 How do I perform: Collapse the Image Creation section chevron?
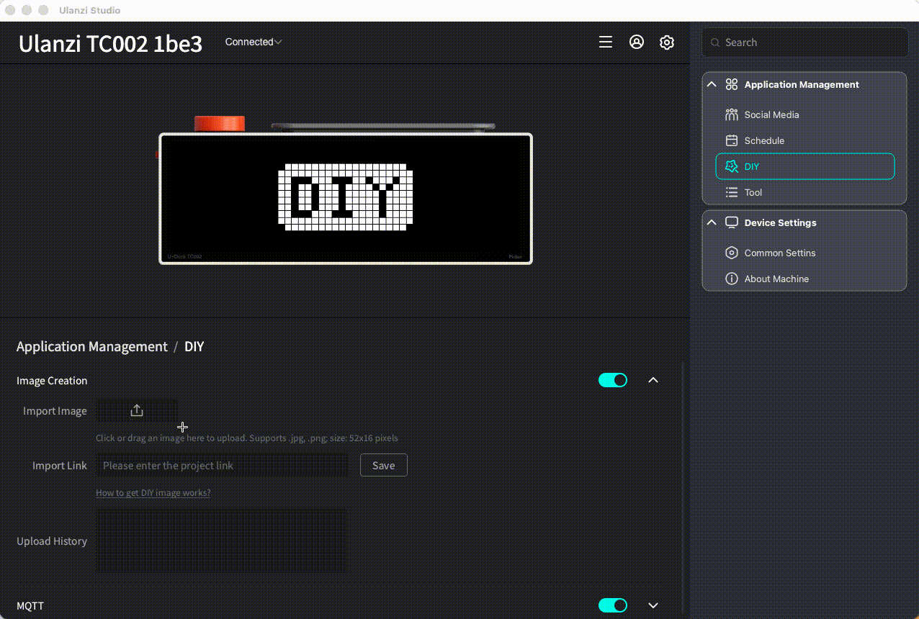653,380
